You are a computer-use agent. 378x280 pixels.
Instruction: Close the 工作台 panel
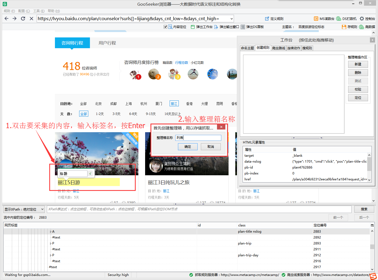point(372,40)
